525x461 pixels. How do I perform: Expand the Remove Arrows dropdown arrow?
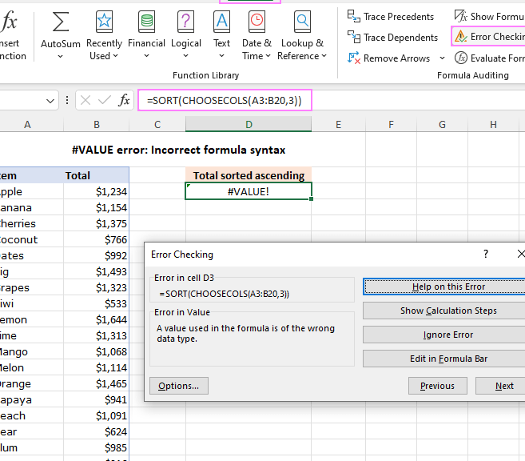(x=443, y=58)
